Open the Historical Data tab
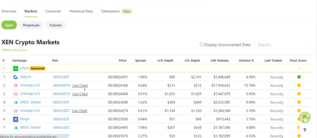 click(81, 11)
